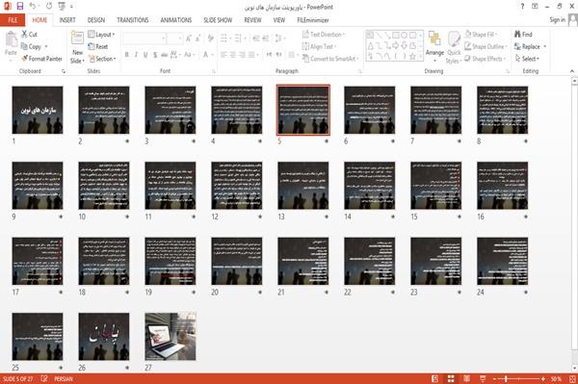Open PowerPoint Help question mark
This screenshot has height=384, width=578.
tap(522, 7)
